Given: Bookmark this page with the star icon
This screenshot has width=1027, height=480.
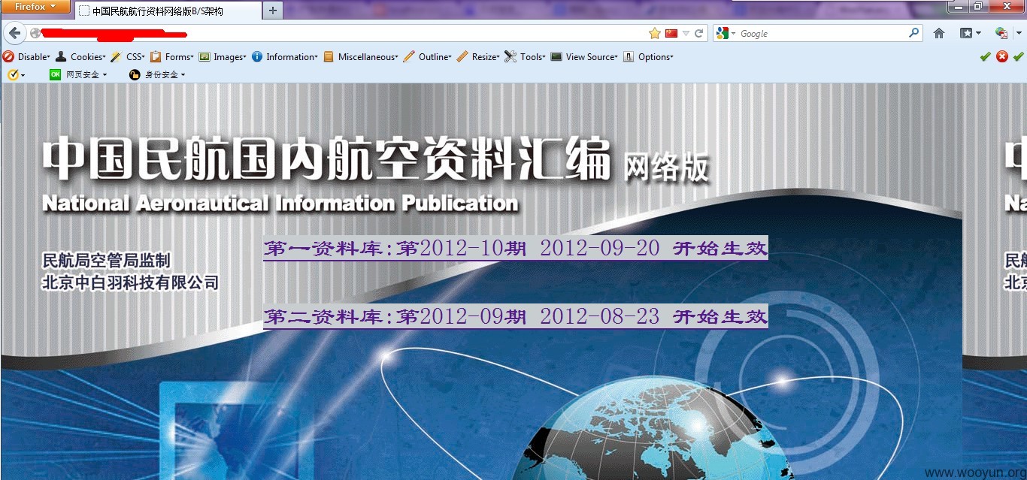Looking at the screenshot, I should pyautogui.click(x=654, y=33).
